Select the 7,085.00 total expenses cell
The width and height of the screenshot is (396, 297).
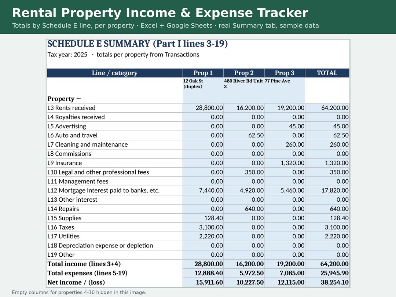[285, 273]
